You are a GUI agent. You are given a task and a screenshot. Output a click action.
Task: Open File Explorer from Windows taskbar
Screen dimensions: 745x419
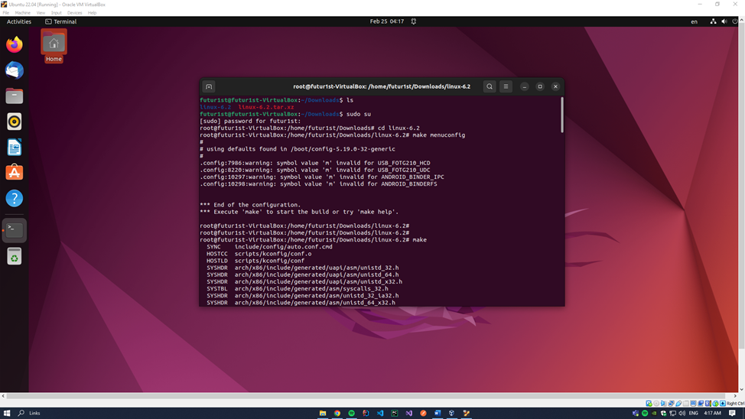point(323,413)
